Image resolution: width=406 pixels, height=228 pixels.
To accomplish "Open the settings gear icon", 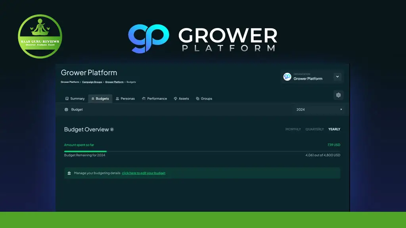I will pyautogui.click(x=338, y=95).
